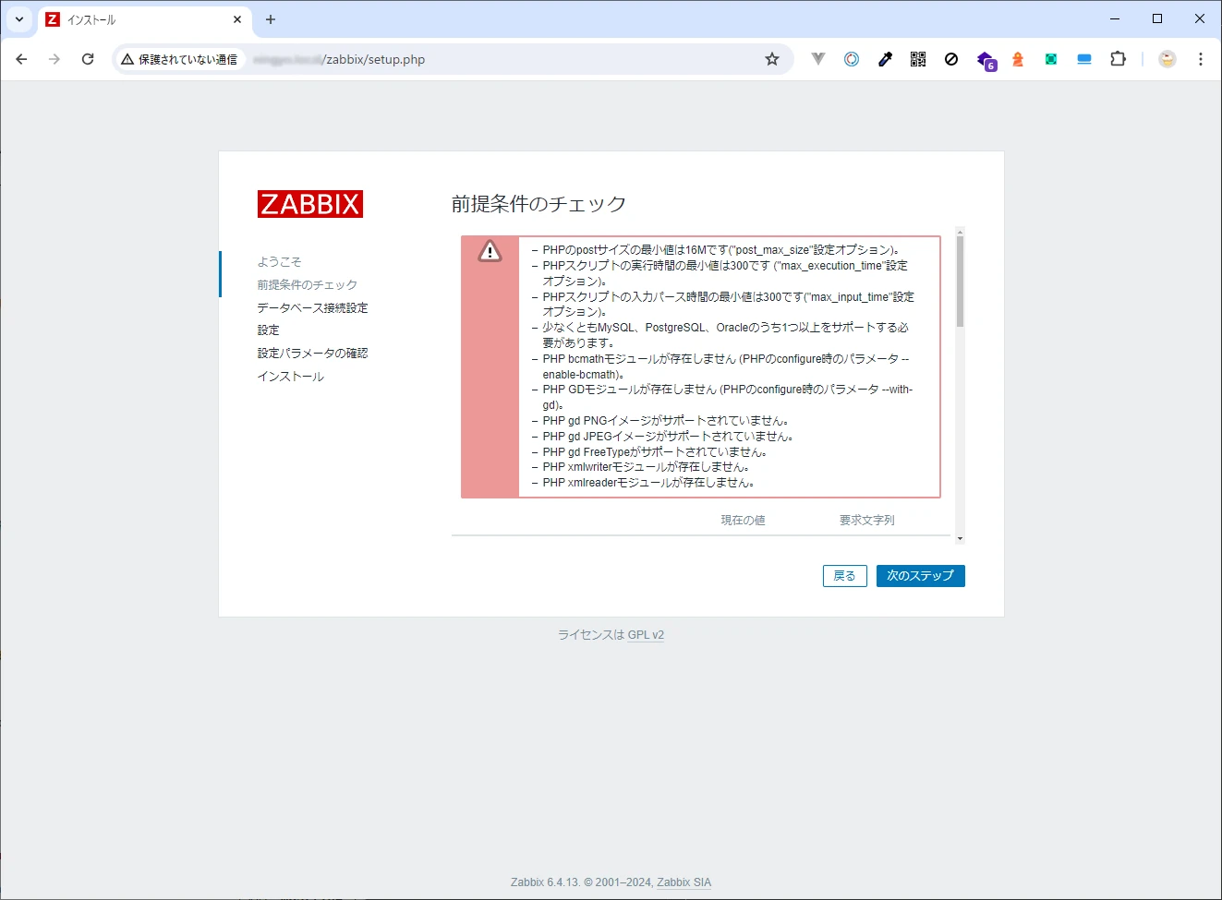
Task: Bookmark this page with the star icon
Action: 772,59
